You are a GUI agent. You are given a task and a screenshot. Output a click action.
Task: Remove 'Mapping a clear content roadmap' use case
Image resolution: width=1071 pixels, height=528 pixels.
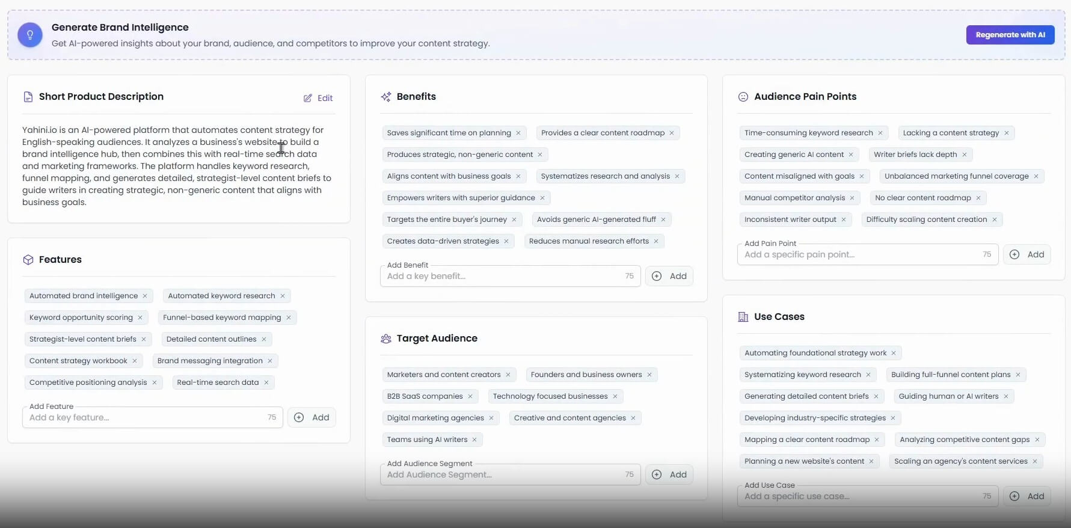pyautogui.click(x=877, y=440)
